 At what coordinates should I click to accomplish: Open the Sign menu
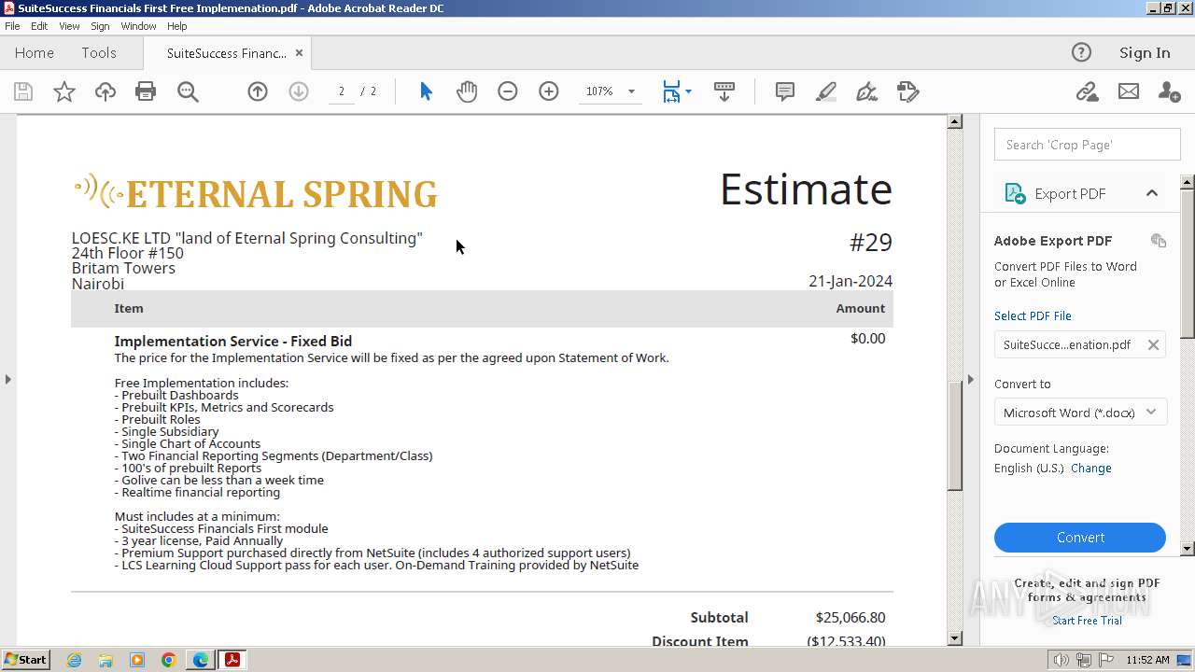click(100, 26)
